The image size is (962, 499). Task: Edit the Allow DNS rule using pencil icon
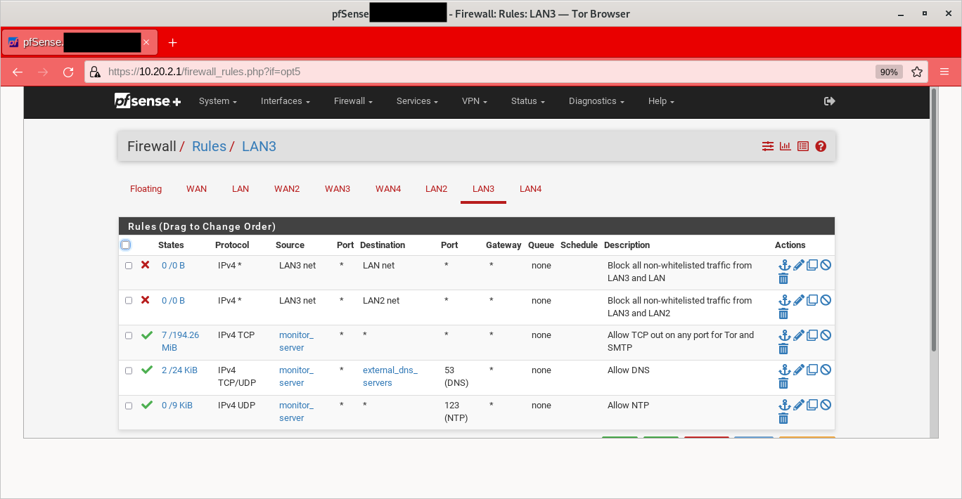797,369
